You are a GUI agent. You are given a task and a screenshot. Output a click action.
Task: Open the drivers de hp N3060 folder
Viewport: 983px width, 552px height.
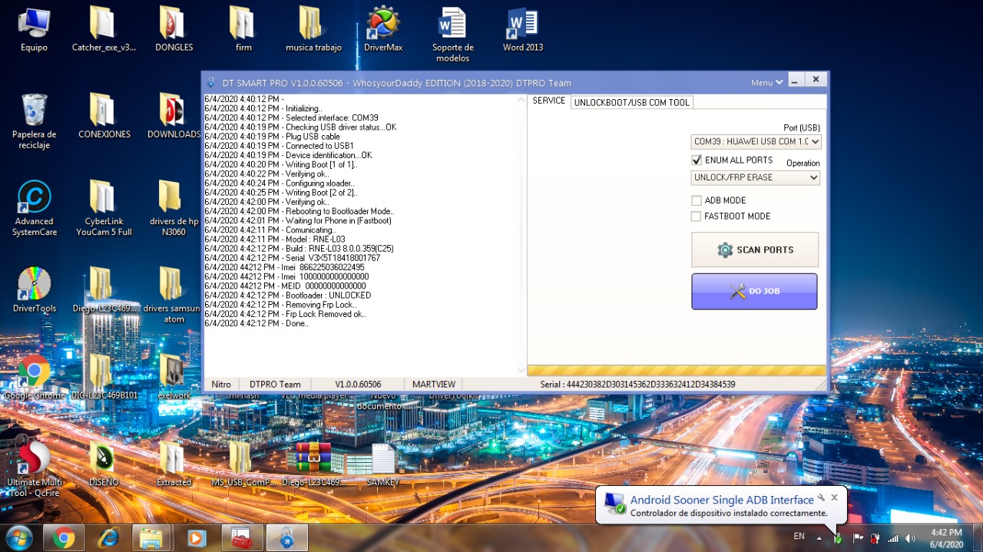pyautogui.click(x=174, y=208)
